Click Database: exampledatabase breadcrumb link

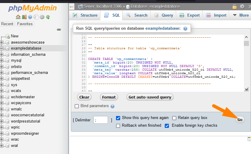[x=155, y=7]
